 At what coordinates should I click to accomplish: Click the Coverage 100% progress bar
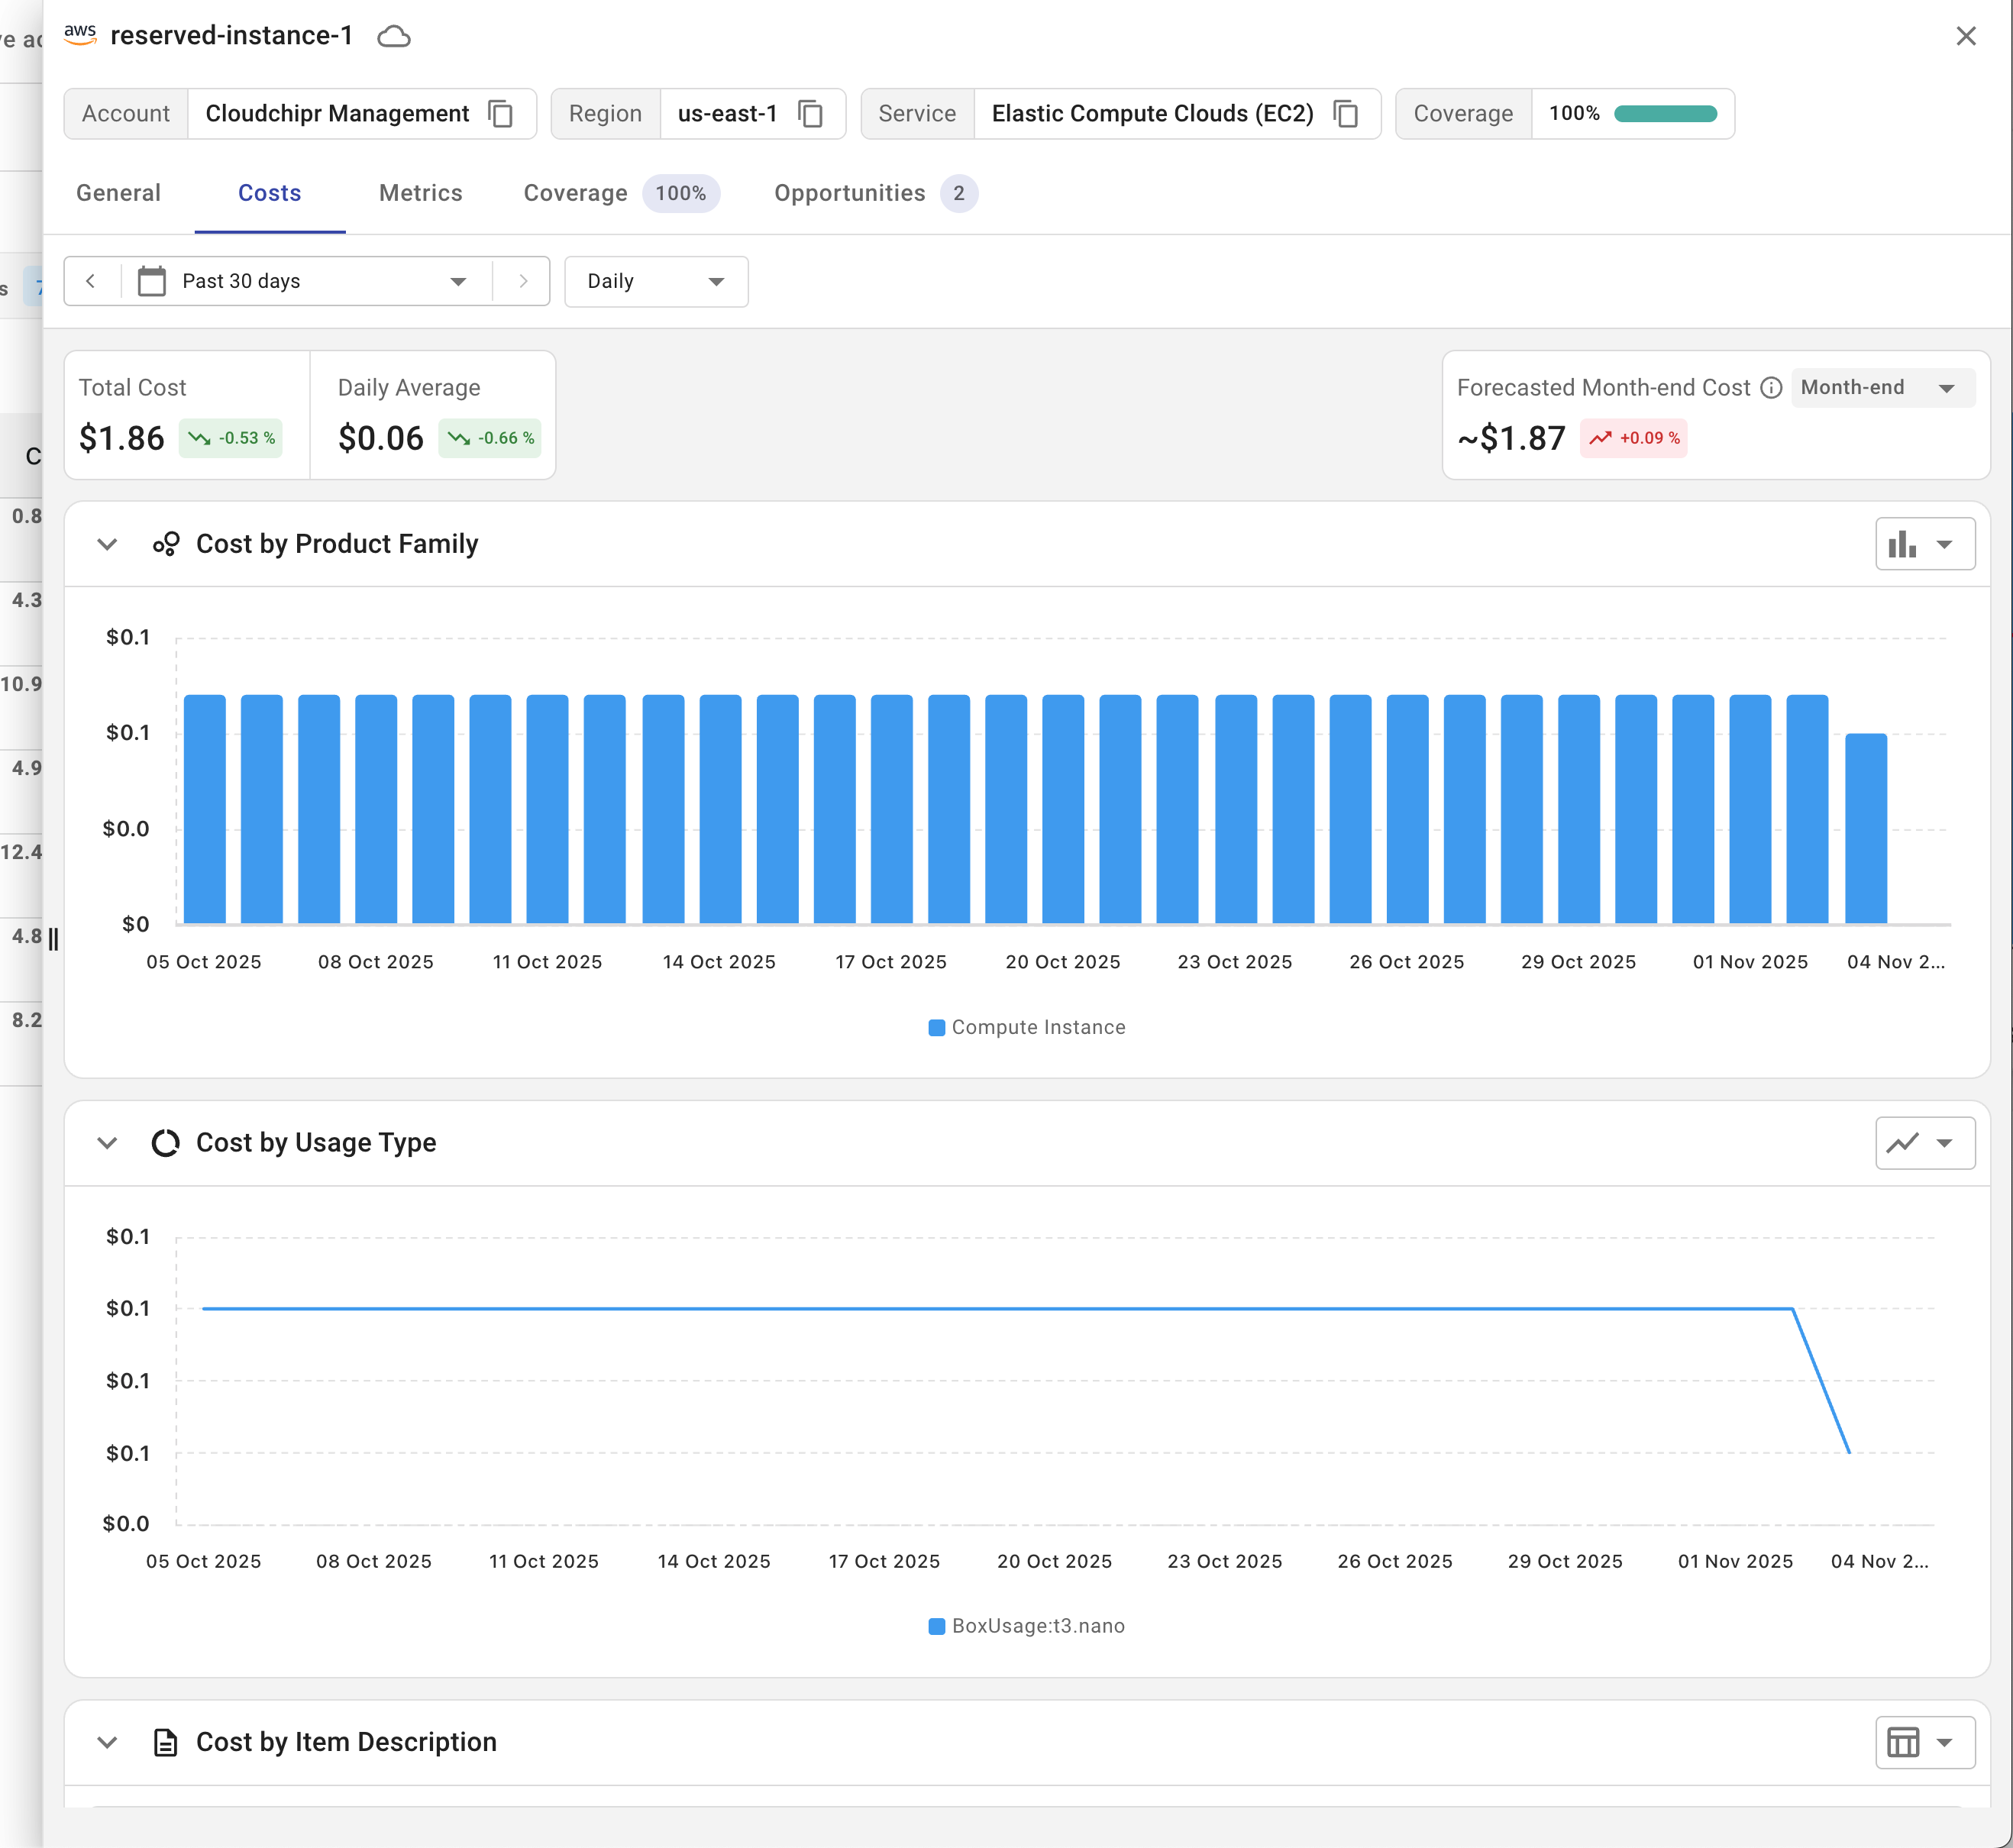1665,114
